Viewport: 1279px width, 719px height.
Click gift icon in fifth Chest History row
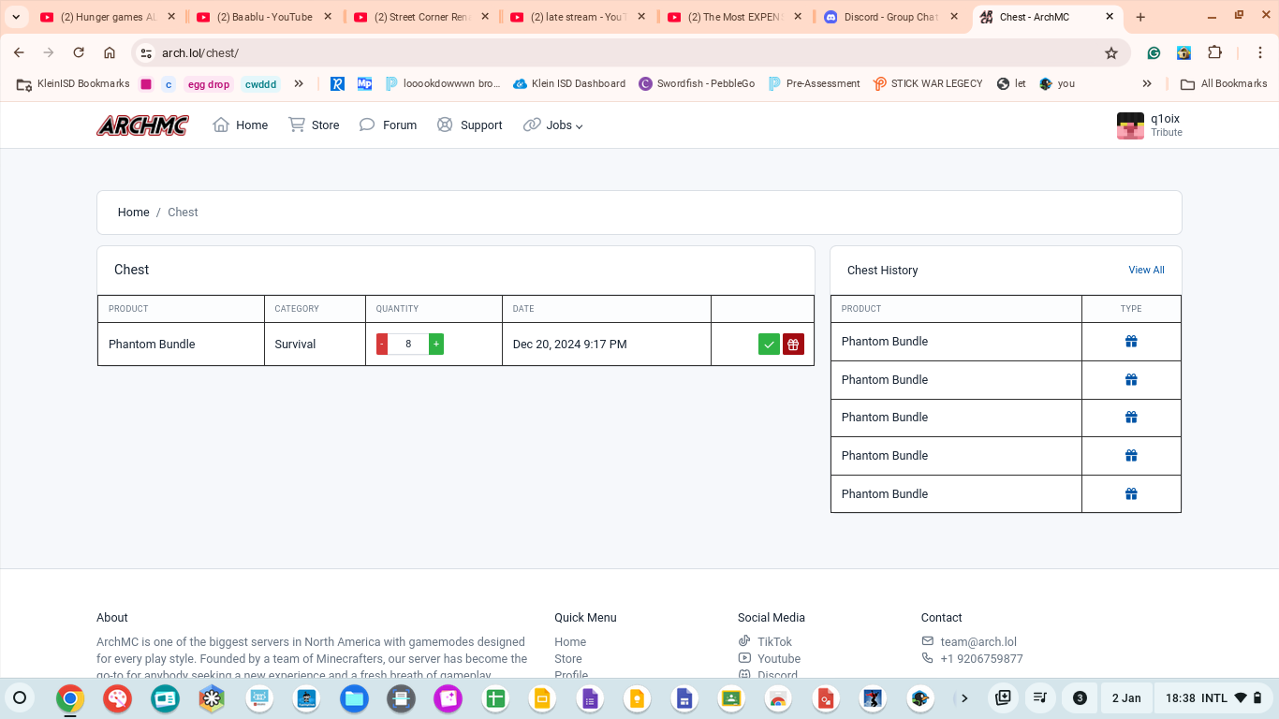(1131, 494)
